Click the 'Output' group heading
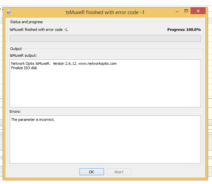212x184 pixels. pyautogui.click(x=16, y=49)
